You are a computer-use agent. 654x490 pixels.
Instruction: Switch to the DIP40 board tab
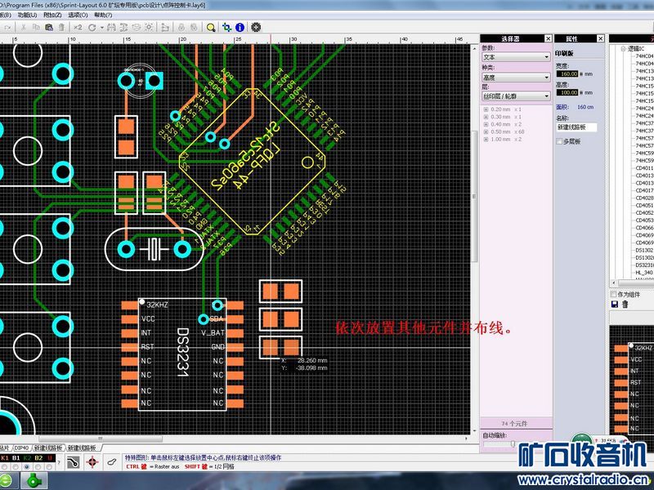tap(22, 448)
